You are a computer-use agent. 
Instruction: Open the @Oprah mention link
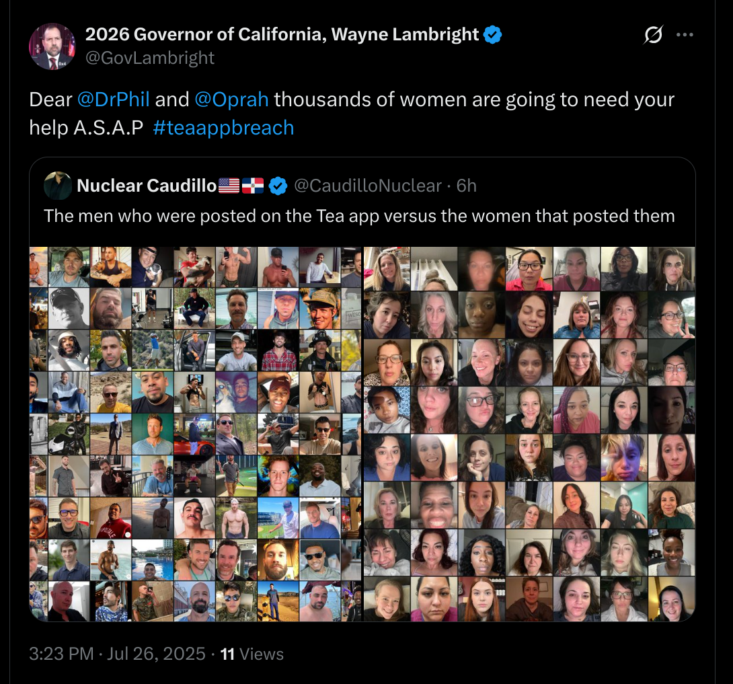click(231, 100)
